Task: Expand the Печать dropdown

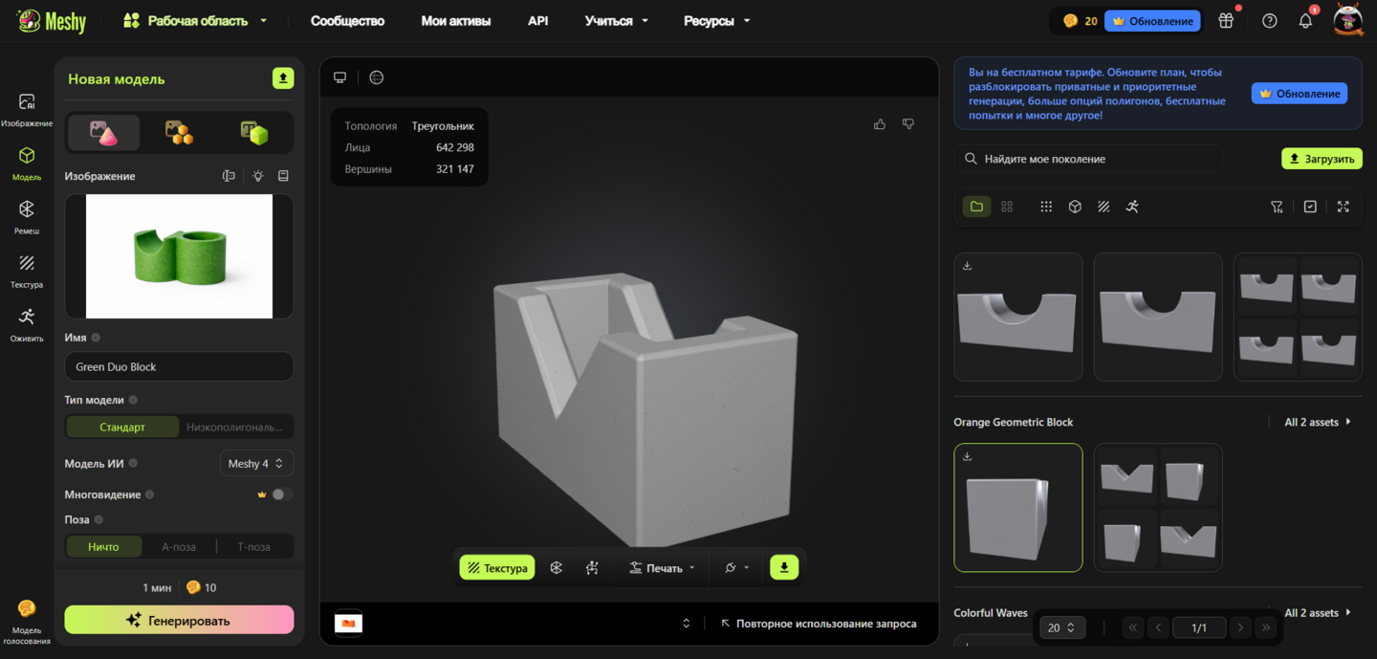Action: tap(662, 568)
